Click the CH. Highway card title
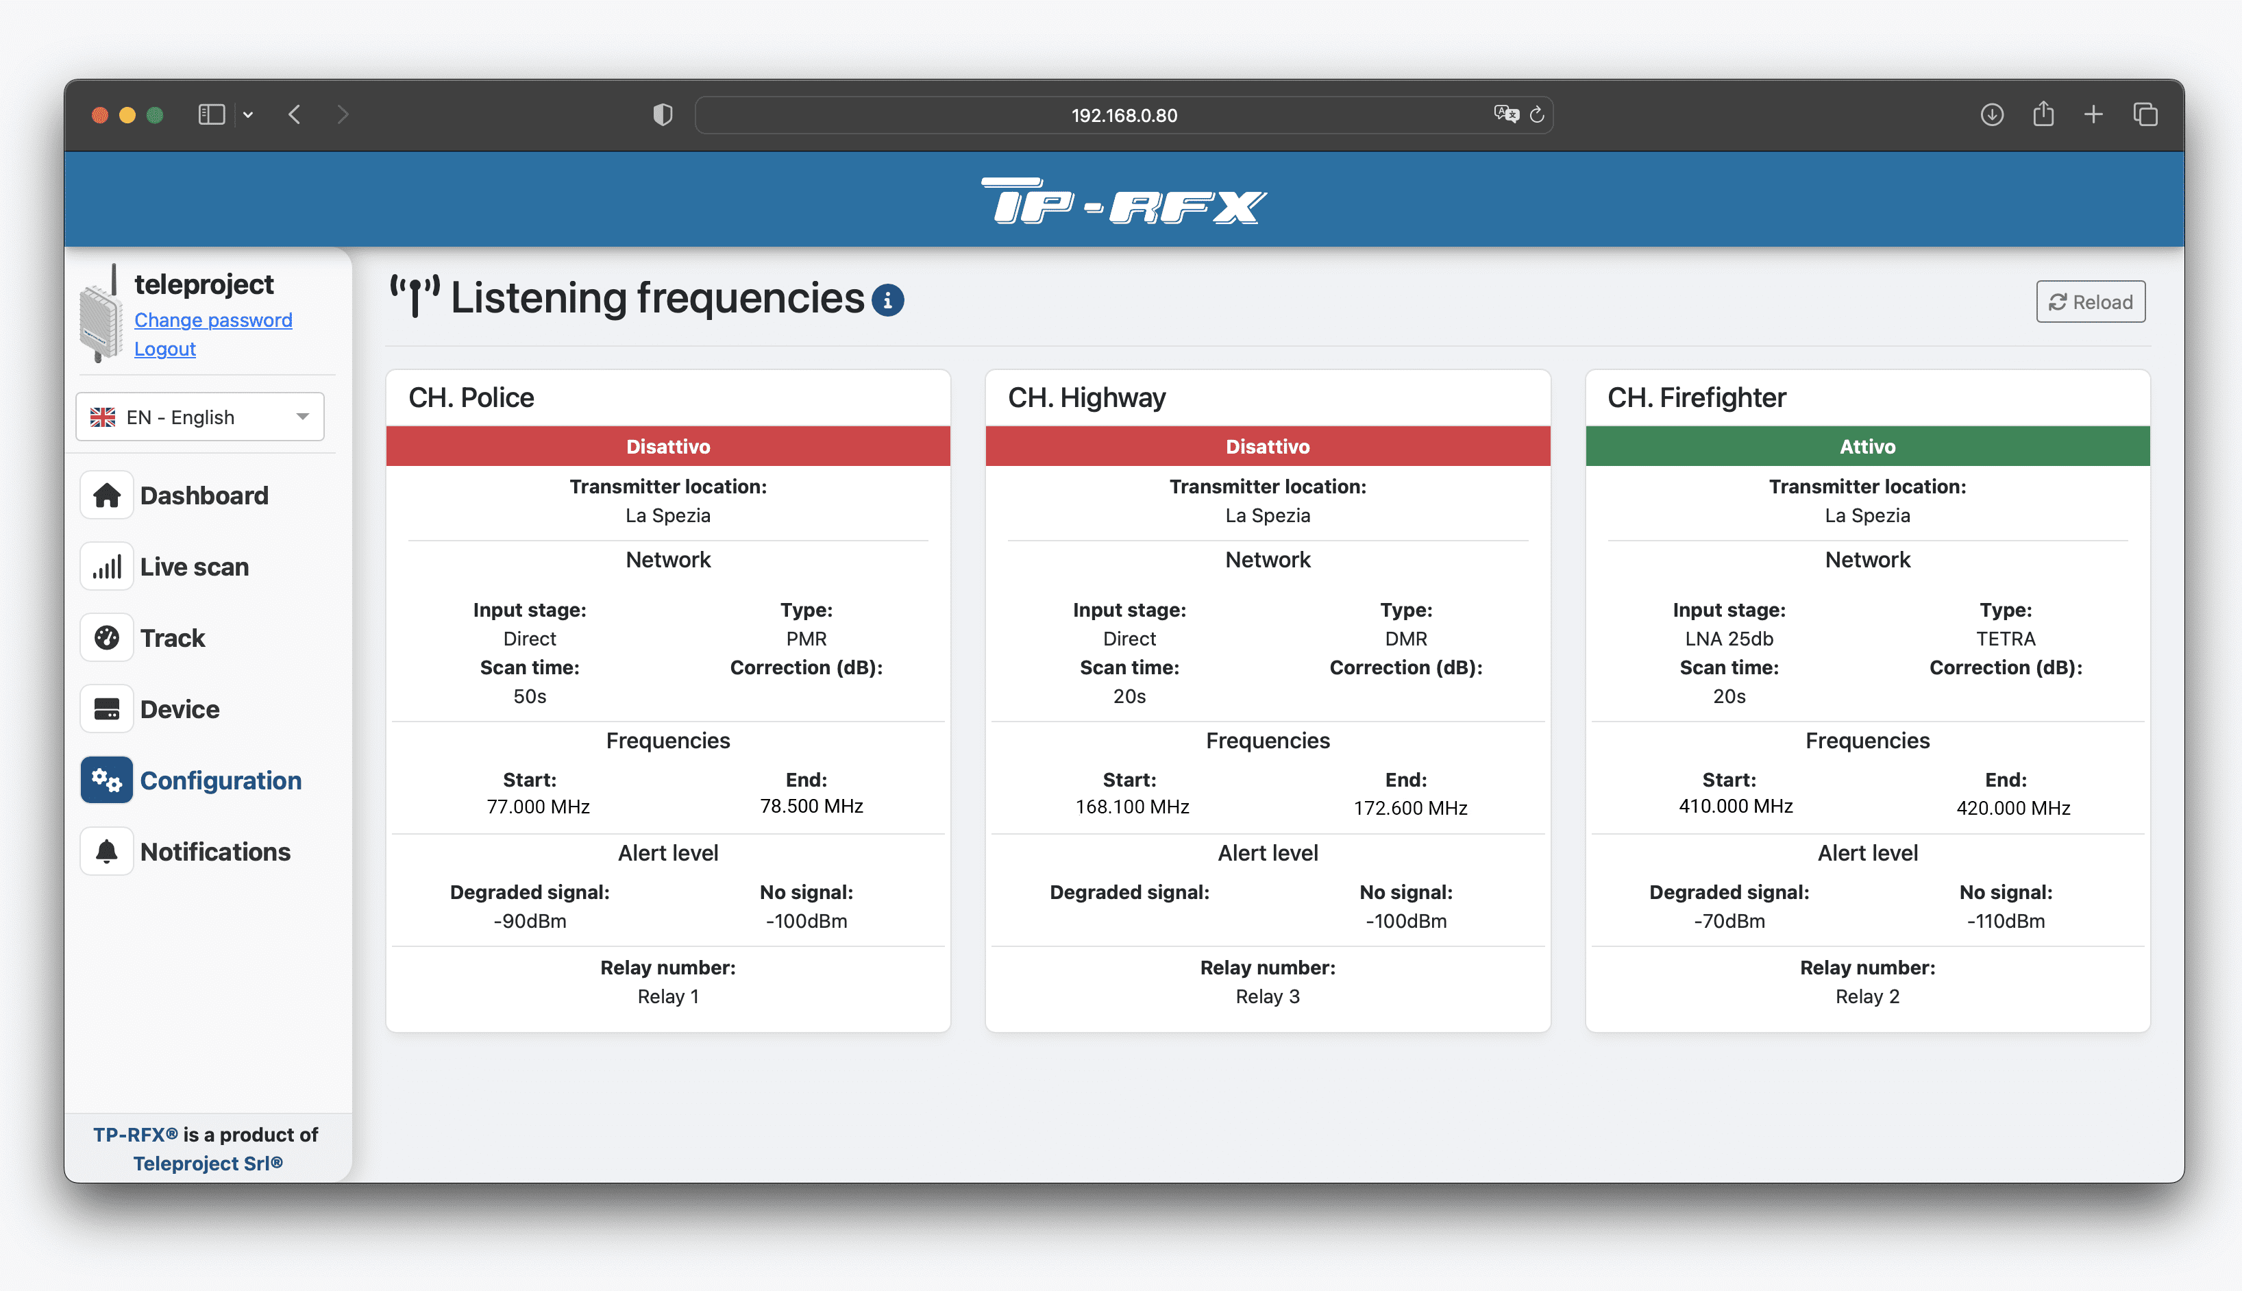 (x=1086, y=397)
